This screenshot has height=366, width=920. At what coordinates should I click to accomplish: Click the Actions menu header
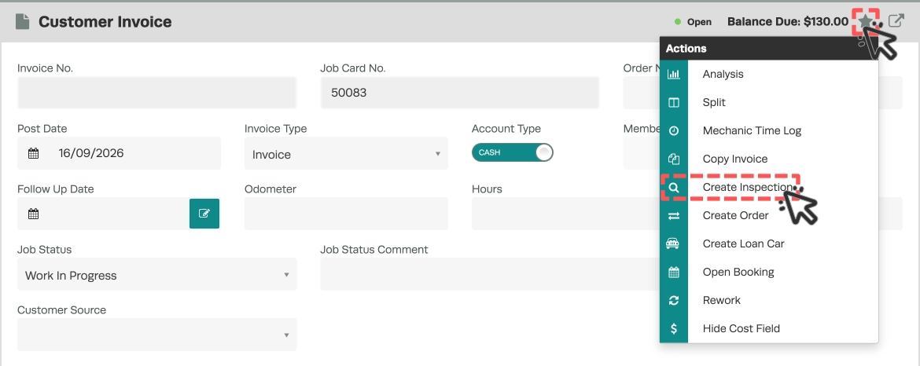[x=768, y=49]
